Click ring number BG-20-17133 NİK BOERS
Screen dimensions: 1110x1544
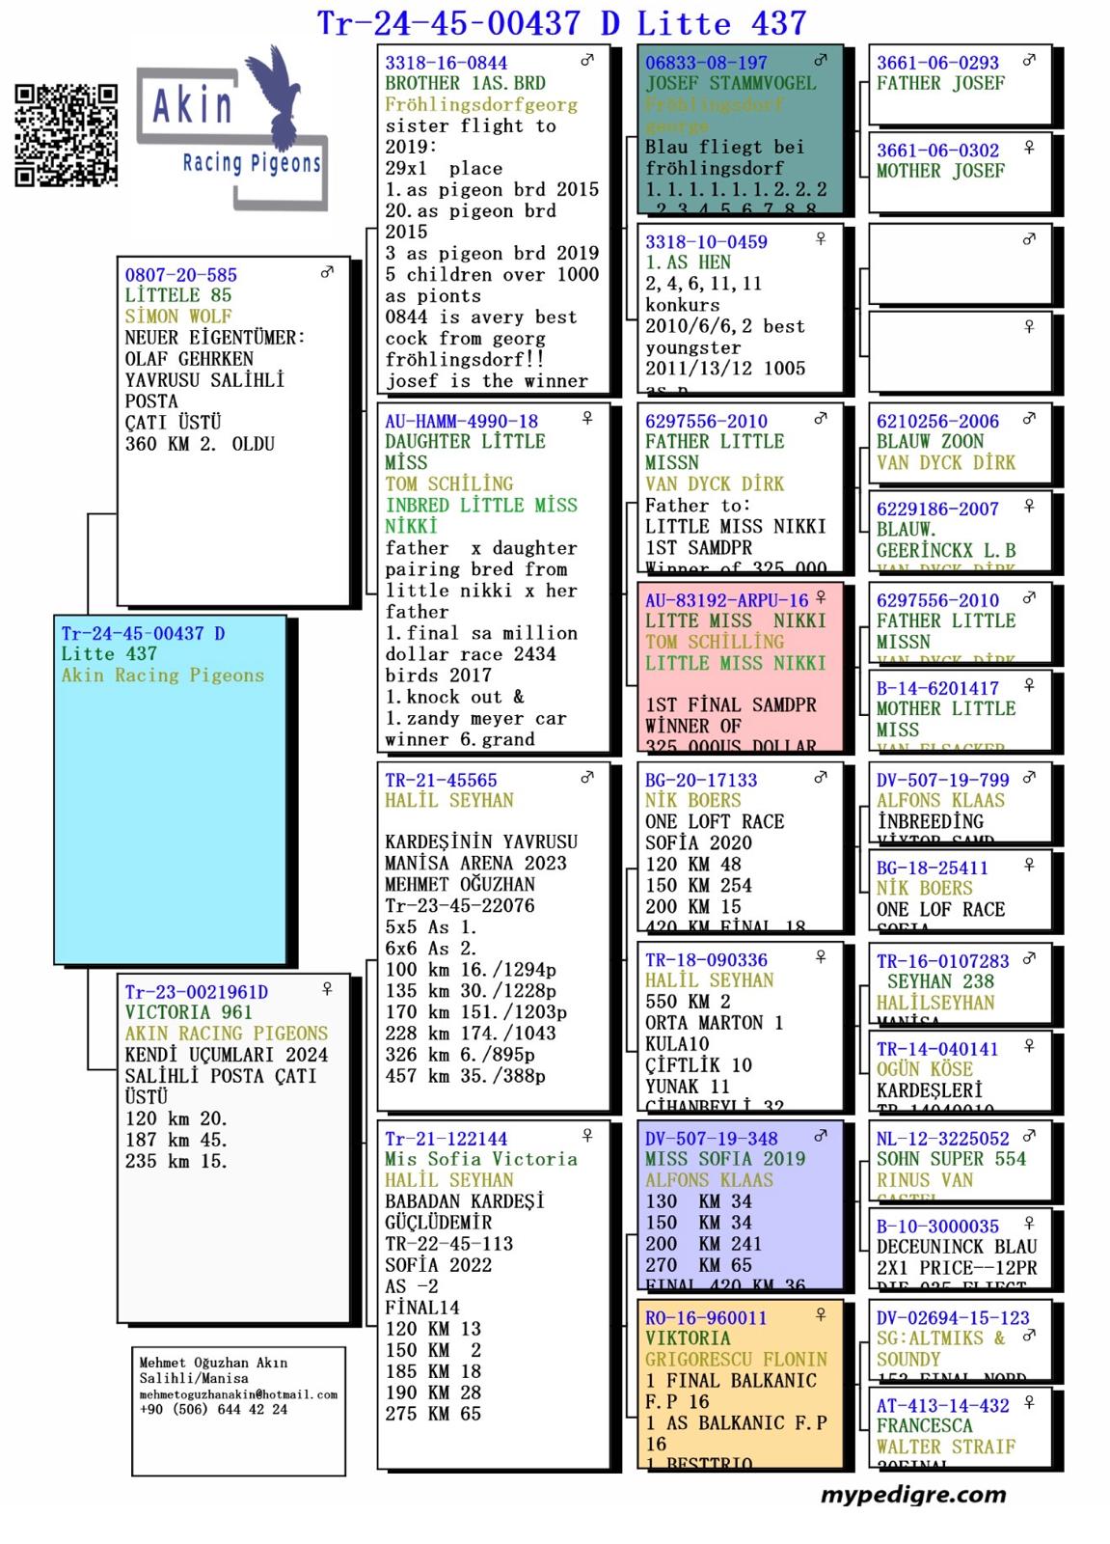(701, 780)
